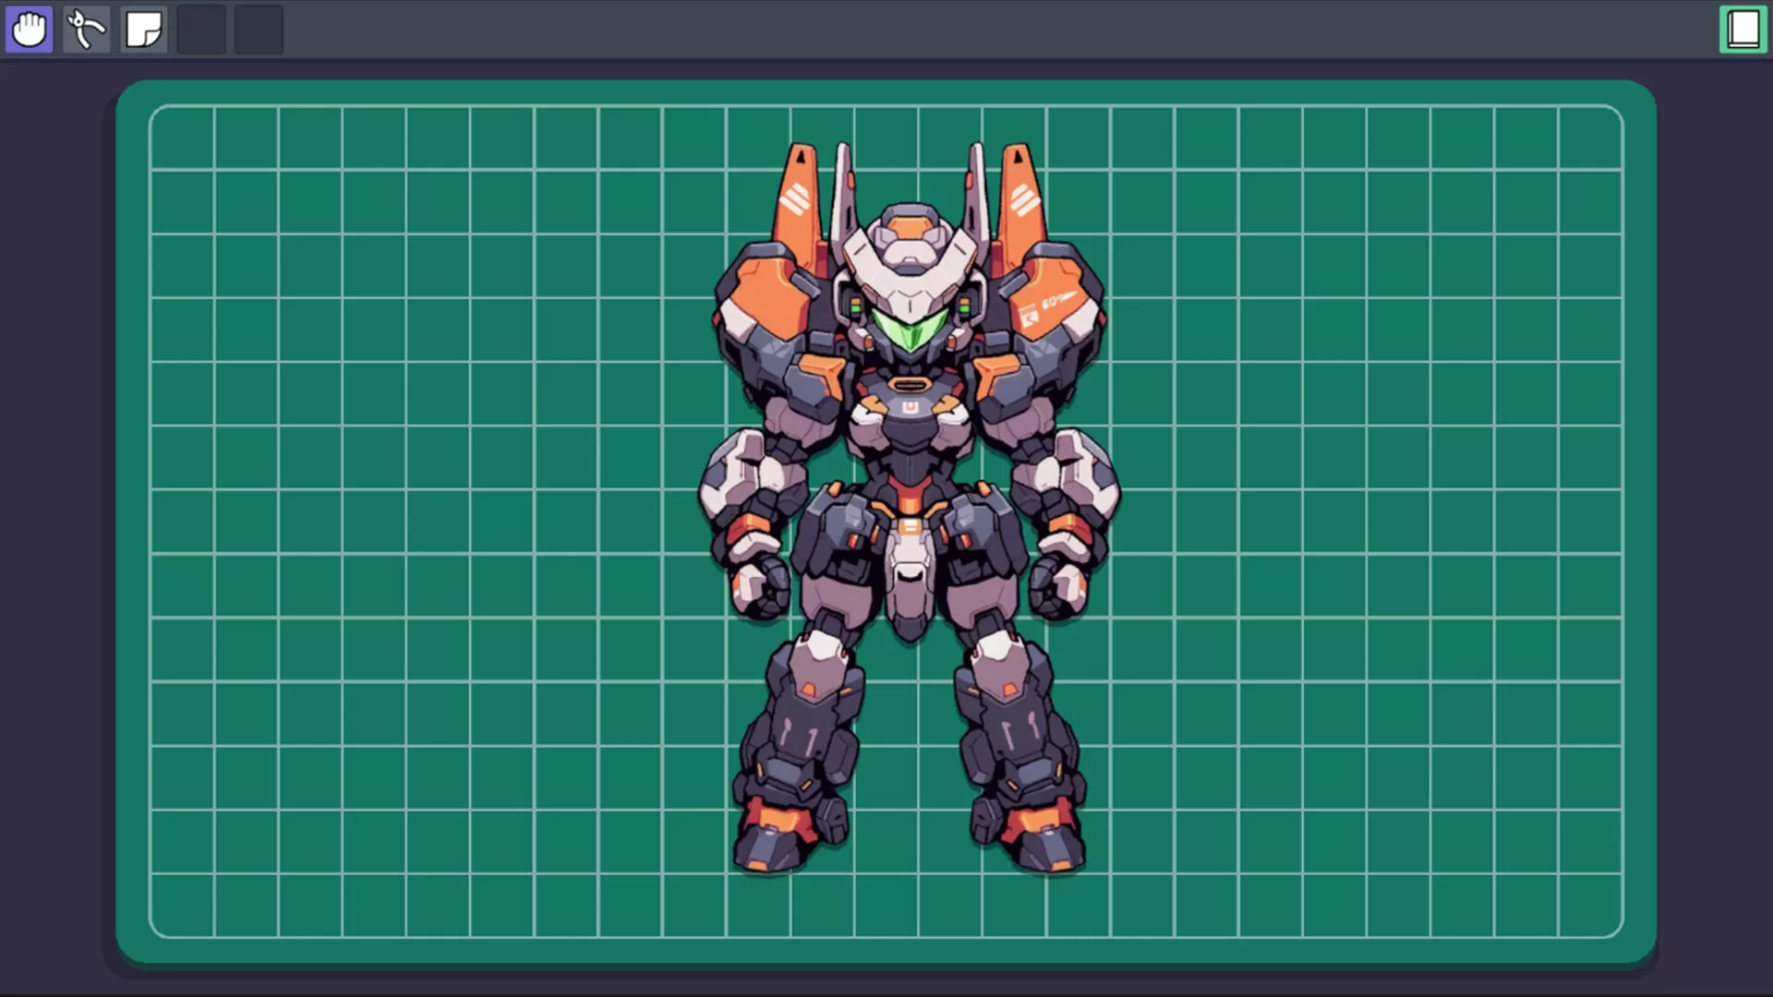Click the first empty toolbar slot
1773x997 pixels.
(200, 29)
